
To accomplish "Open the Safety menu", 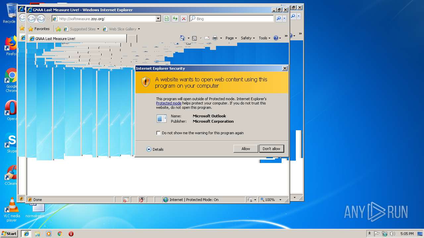I will [247, 38].
